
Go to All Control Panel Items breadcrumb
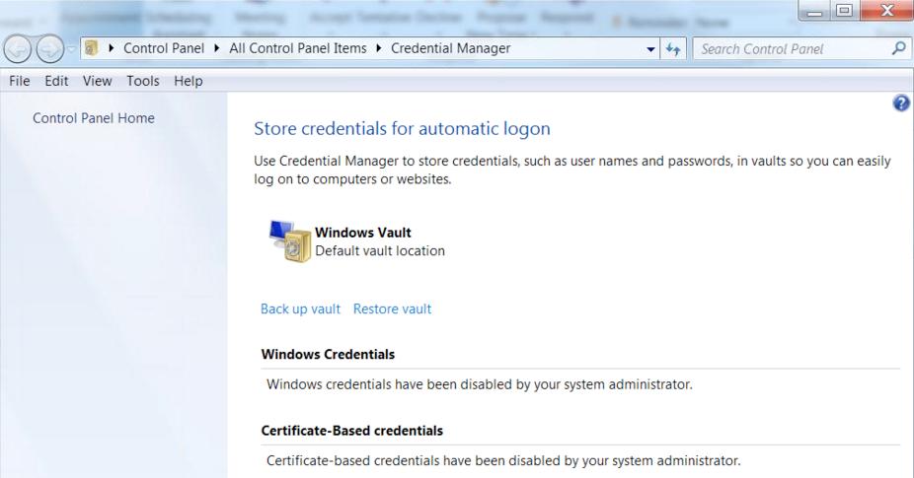tap(298, 48)
